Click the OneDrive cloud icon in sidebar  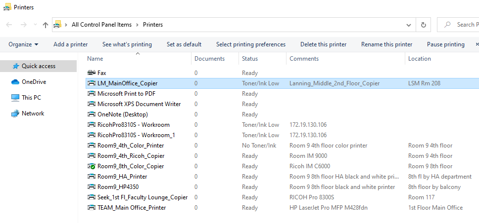[x=15, y=82]
